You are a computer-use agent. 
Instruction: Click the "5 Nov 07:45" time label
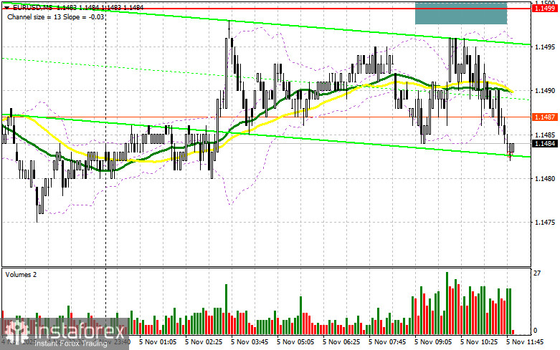[x=387, y=342]
